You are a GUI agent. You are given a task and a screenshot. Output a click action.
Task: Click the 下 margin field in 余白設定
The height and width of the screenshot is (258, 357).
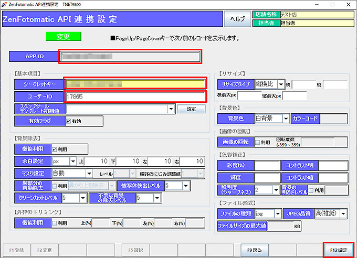(x=128, y=162)
